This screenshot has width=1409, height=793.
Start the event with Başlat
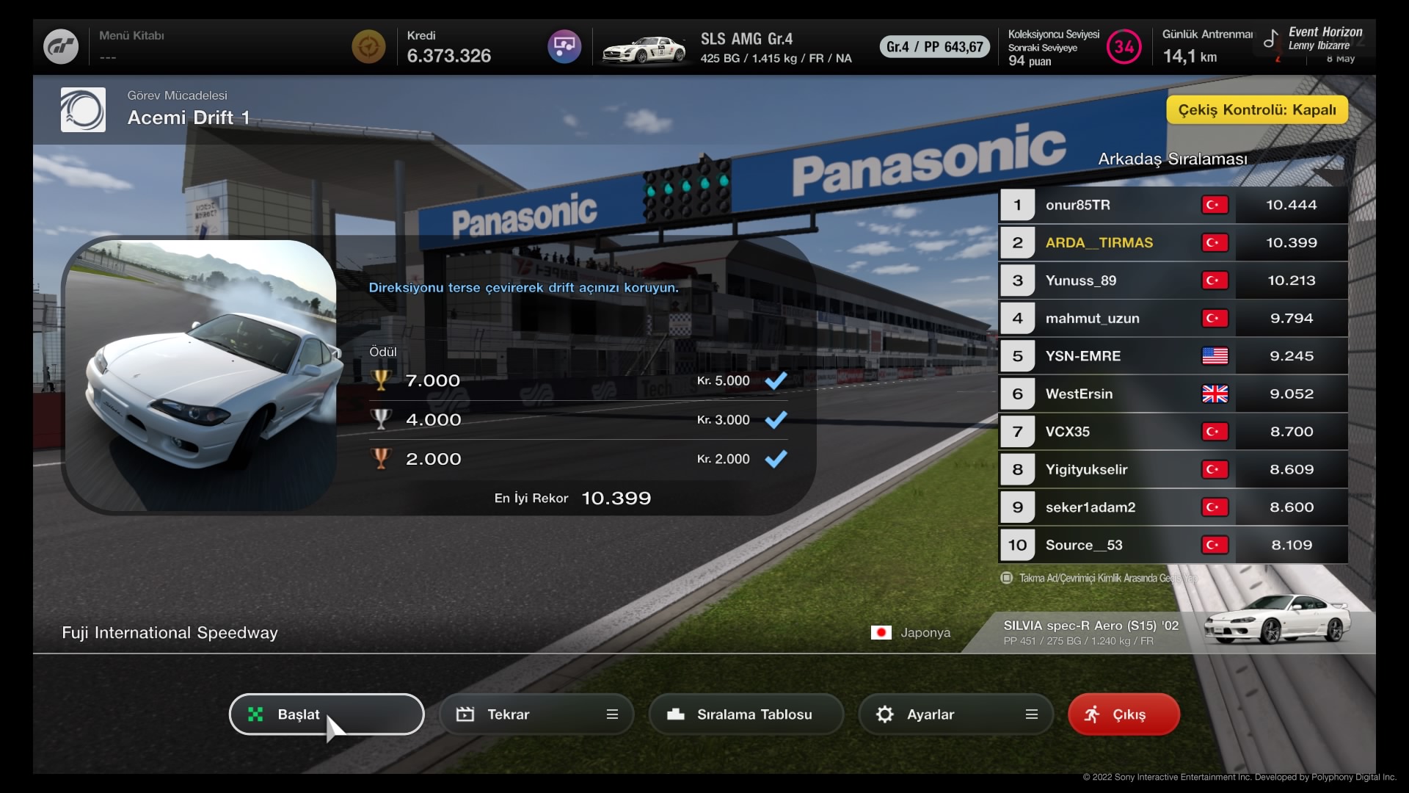point(327,714)
